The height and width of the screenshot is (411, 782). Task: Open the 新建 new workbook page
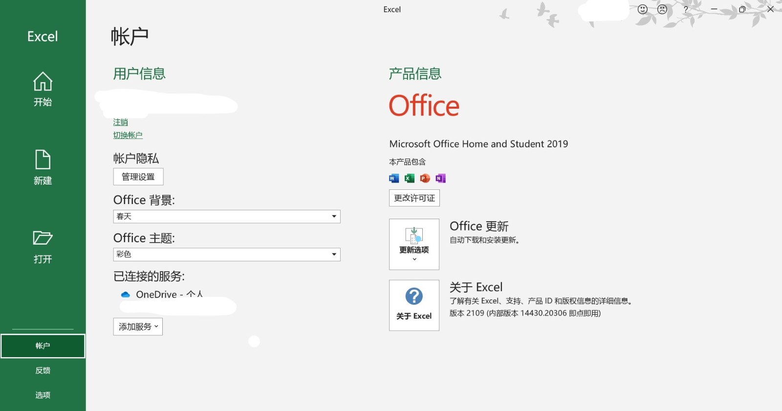point(43,167)
